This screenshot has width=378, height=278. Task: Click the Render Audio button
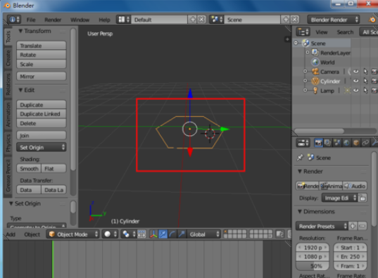355,186
